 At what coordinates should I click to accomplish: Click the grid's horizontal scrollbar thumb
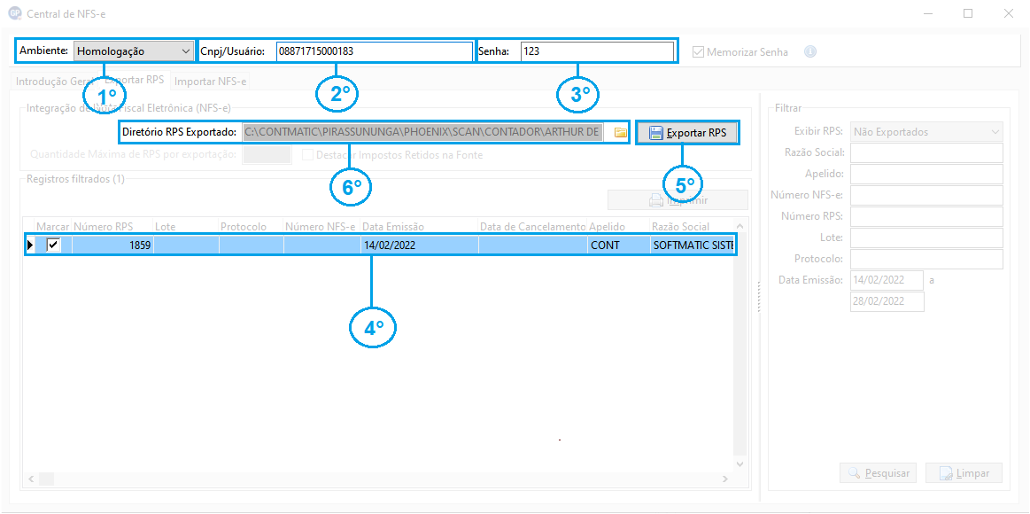(47, 479)
